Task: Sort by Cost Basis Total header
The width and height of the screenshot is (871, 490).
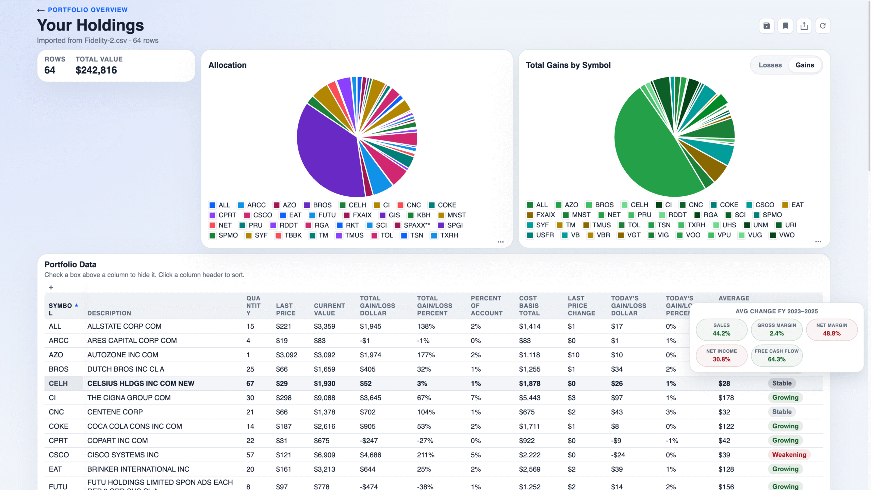Action: pos(529,306)
